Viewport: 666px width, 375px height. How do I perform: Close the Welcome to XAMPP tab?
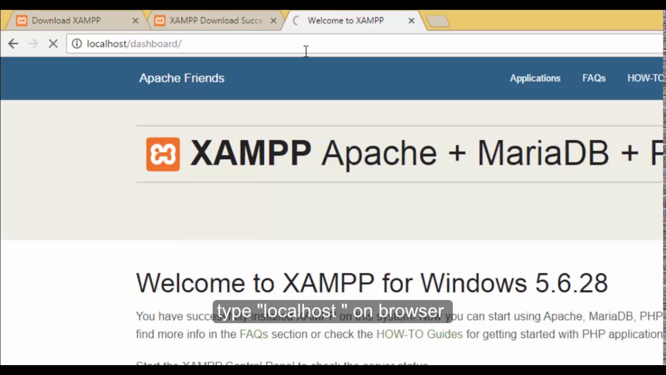(x=411, y=21)
